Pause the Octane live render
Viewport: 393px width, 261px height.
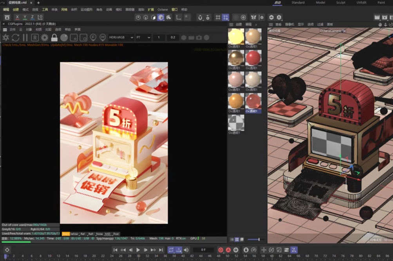(25, 38)
